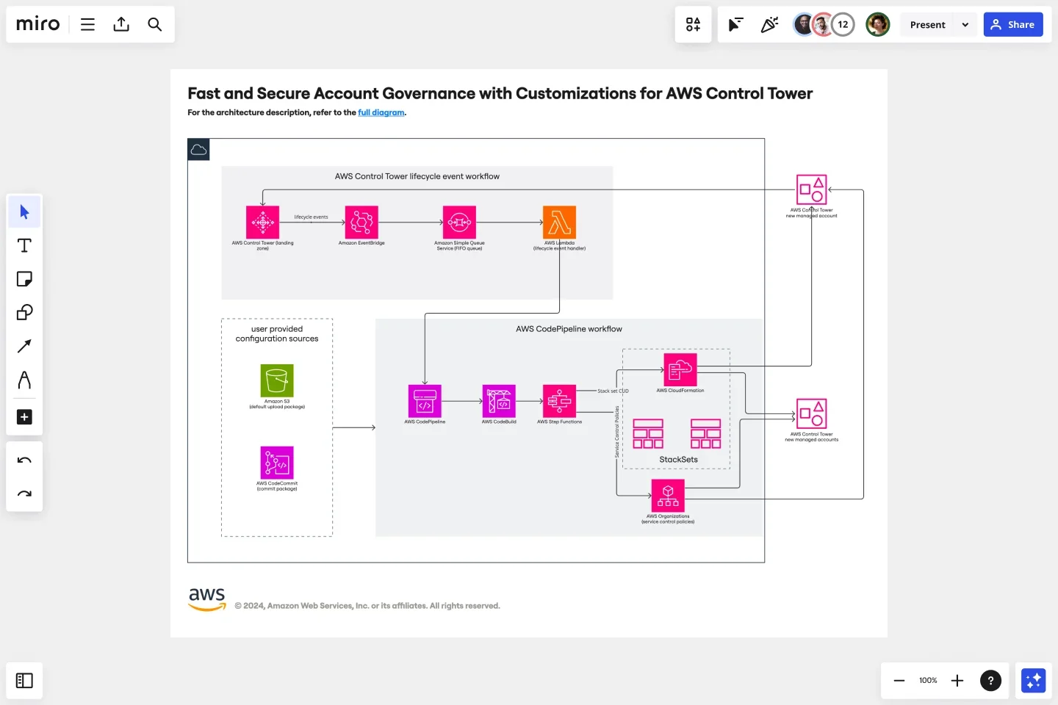The height and width of the screenshot is (705, 1058).
Task: Select the AWS Step Functions icon
Action: click(x=559, y=401)
